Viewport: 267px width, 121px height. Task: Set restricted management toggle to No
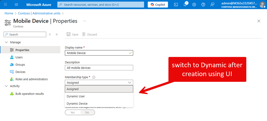point(87,112)
